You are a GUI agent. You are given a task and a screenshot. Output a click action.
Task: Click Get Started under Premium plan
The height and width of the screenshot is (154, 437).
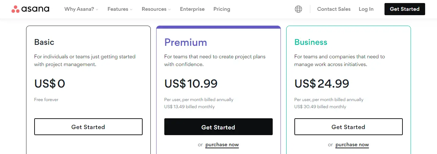218,127
